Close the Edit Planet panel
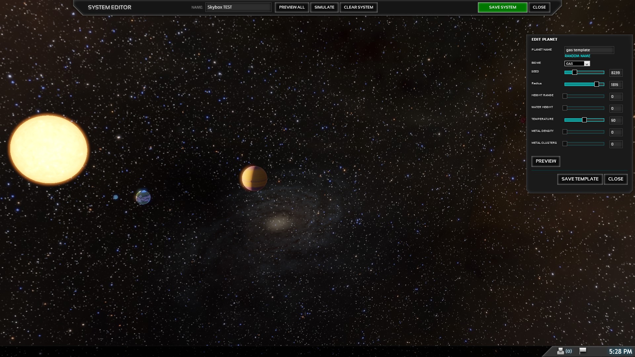Image resolution: width=635 pixels, height=357 pixels. pos(615,179)
